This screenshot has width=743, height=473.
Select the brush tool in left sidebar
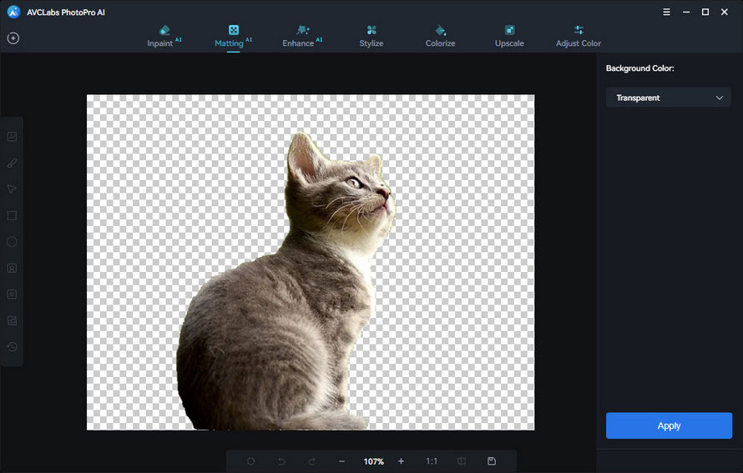[12, 163]
